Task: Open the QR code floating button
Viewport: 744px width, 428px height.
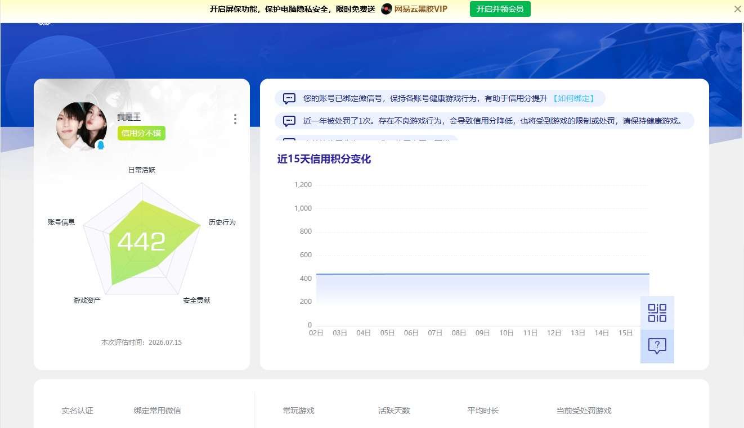Action: point(657,313)
